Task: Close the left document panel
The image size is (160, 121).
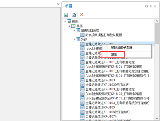Action: [x=58, y=4]
